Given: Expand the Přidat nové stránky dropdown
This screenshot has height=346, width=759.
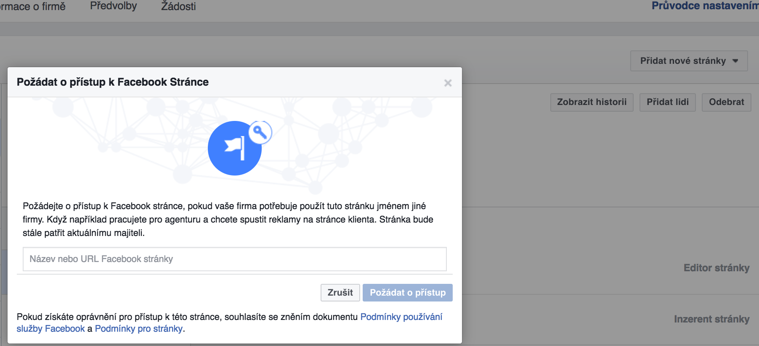Looking at the screenshot, I should coord(689,61).
